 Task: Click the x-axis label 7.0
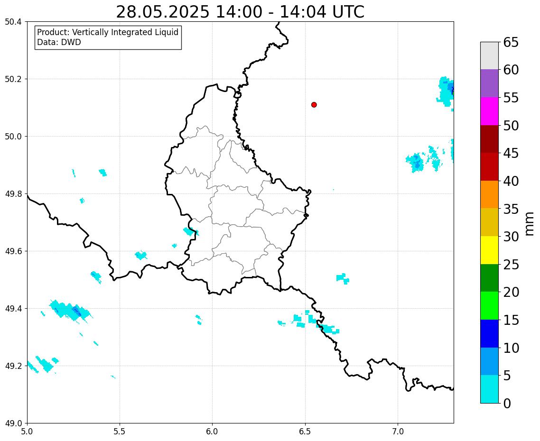tap(398, 432)
